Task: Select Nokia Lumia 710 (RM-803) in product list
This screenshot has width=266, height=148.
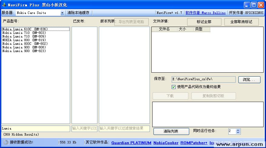Action: 24,33
